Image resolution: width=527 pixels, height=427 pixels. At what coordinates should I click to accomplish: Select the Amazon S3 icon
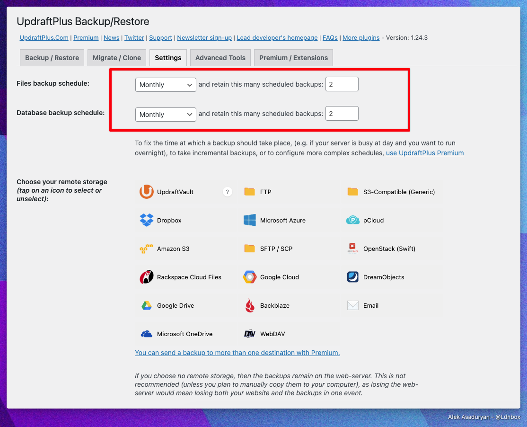click(x=147, y=249)
